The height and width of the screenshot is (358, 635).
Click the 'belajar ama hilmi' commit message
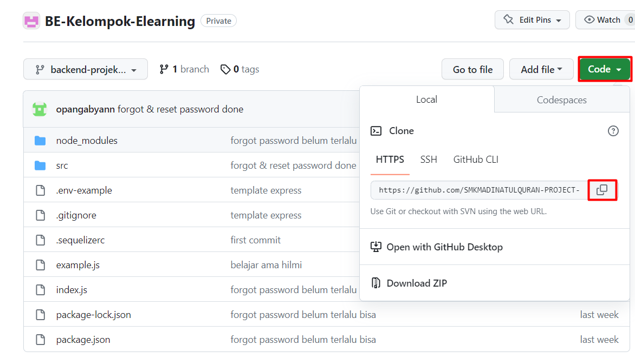[266, 265]
